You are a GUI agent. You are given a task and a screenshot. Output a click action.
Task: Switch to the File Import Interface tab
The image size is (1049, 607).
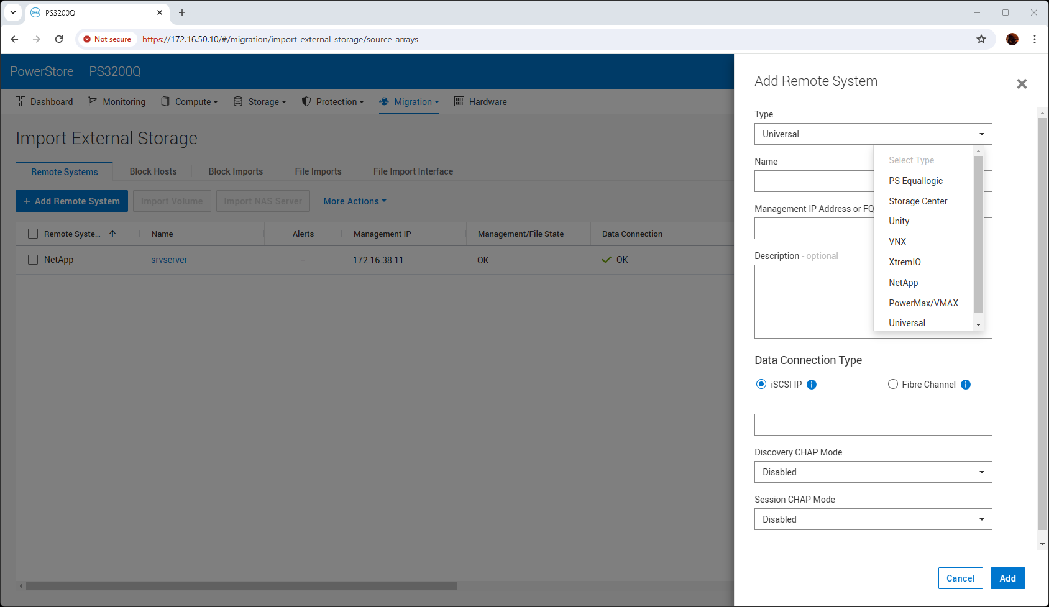[x=413, y=171]
